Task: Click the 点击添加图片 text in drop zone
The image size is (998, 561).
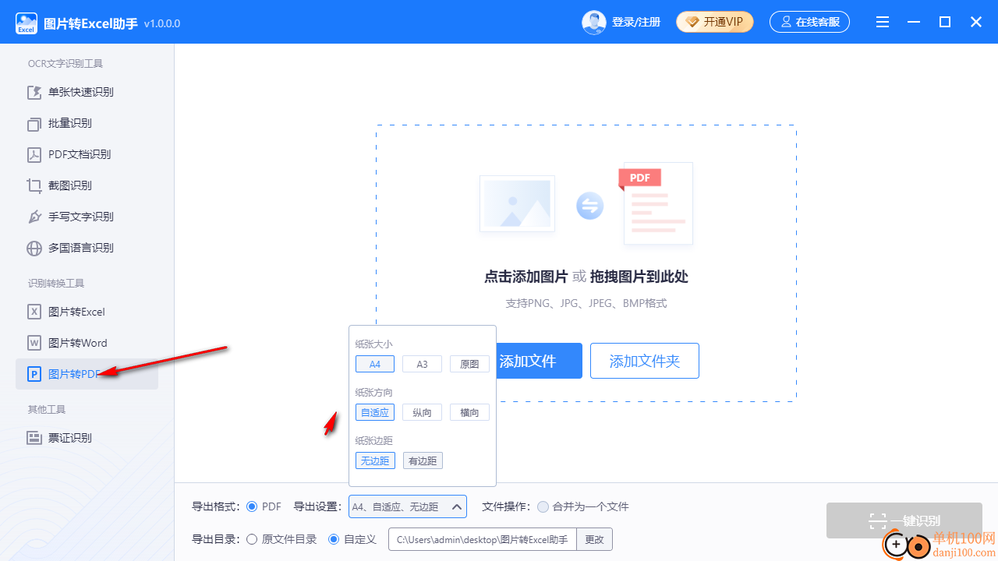Action: tap(526, 277)
